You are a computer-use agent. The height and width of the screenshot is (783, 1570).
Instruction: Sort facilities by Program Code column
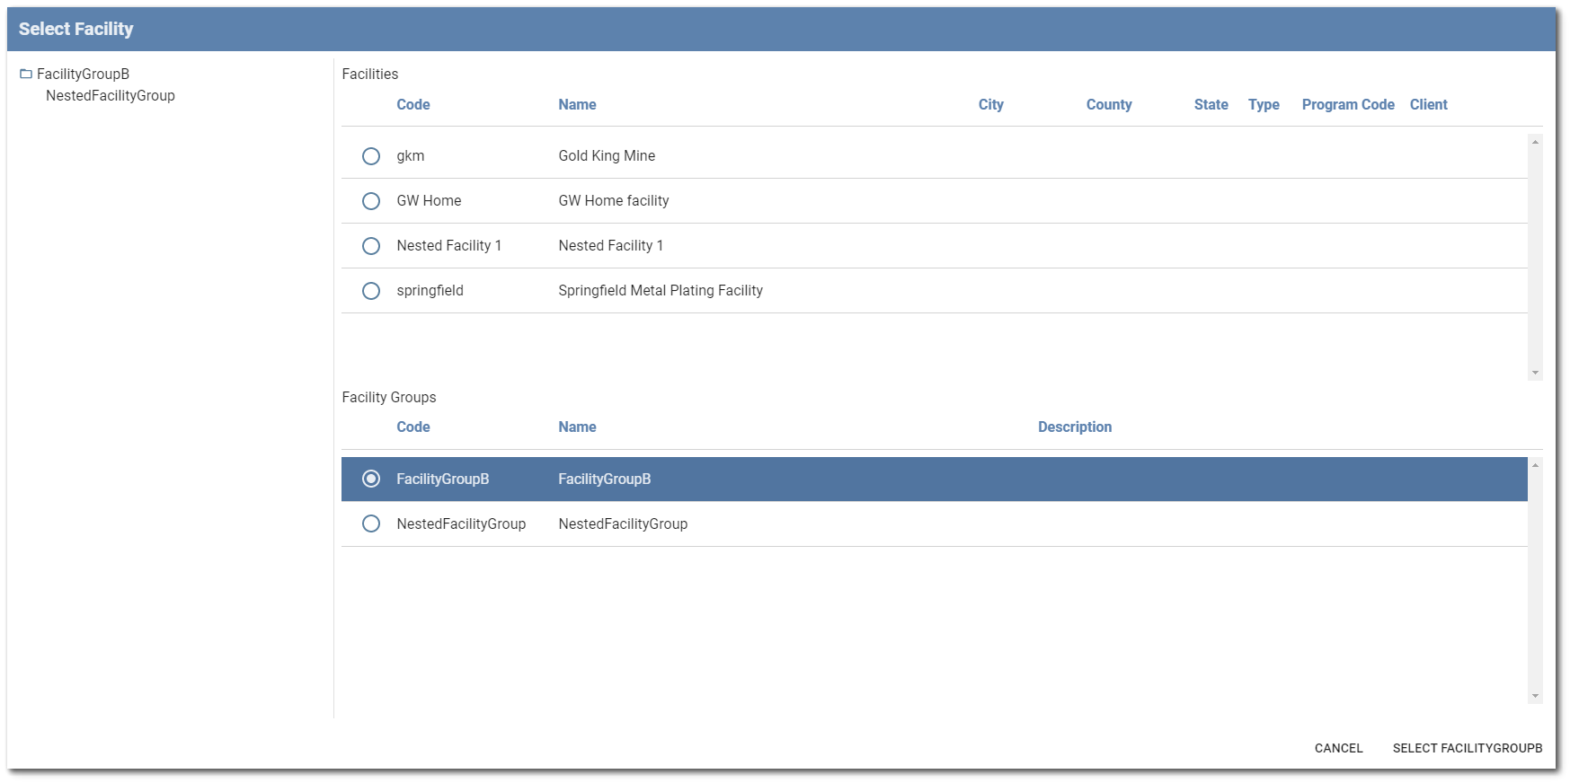(x=1348, y=105)
